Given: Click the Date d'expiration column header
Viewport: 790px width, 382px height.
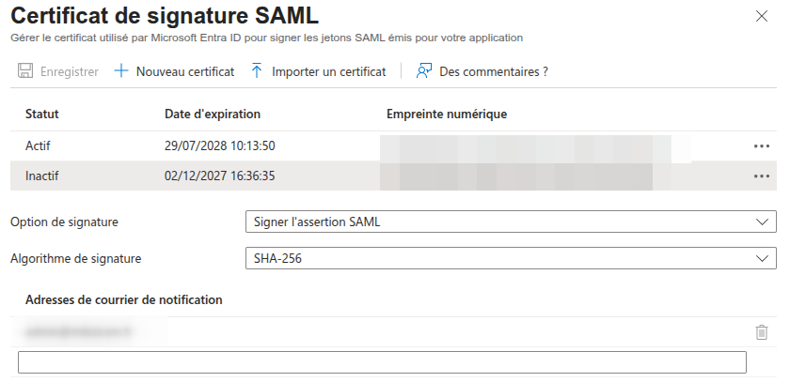Looking at the screenshot, I should pos(212,115).
